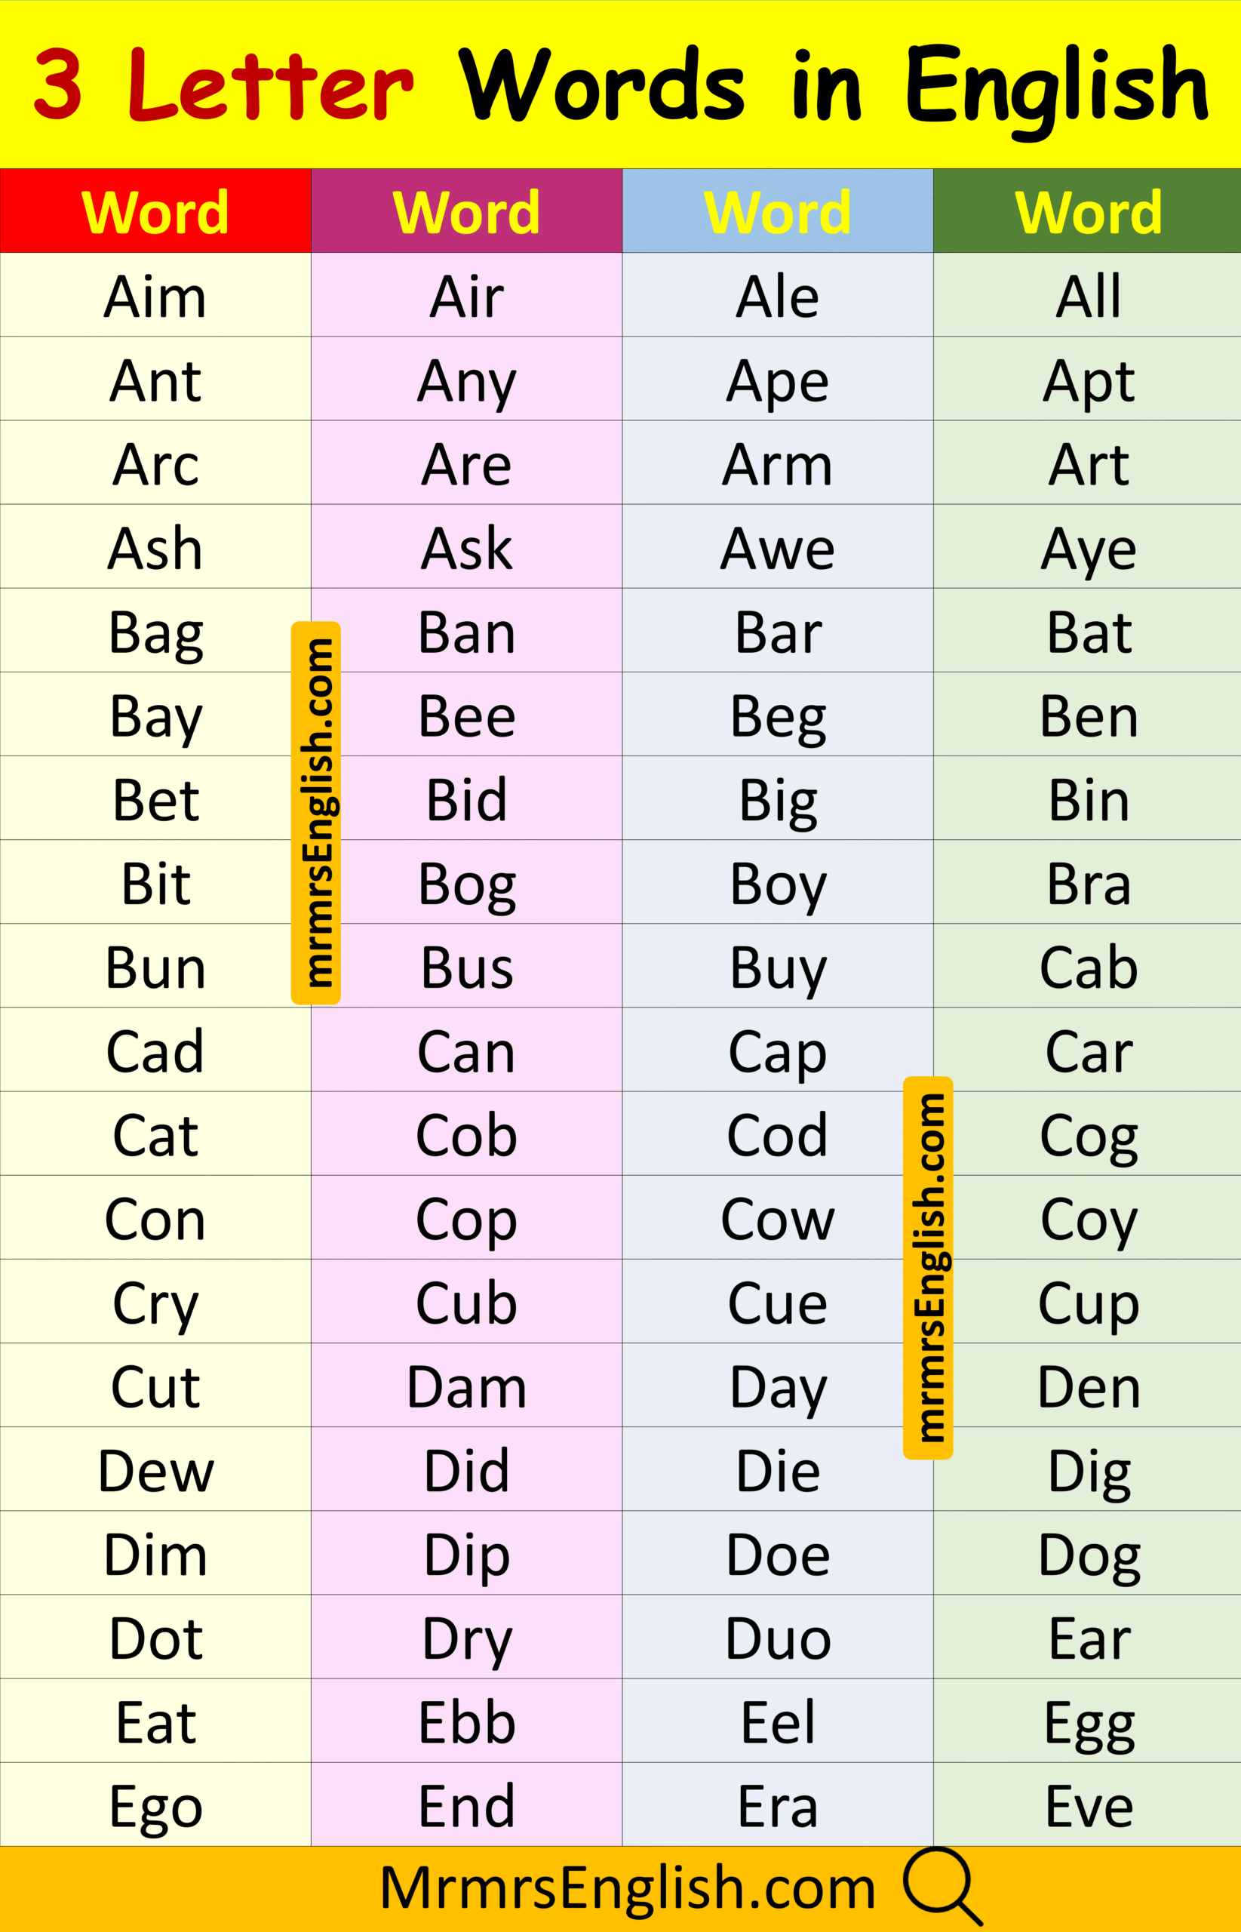Select the word Aye cell
Viewport: 1241px width, 1932px height.
click(x=1088, y=548)
